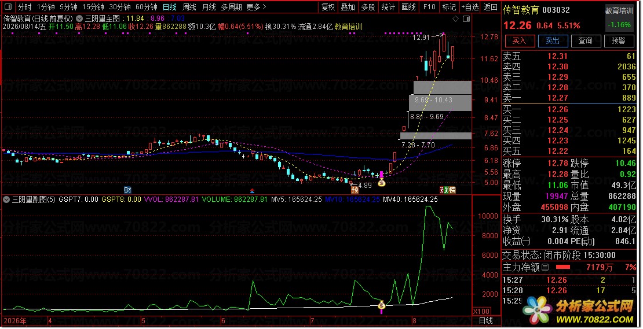Open the 教育培训 sector box at top right
The width and height of the screenshot is (643, 329).
[619, 18]
